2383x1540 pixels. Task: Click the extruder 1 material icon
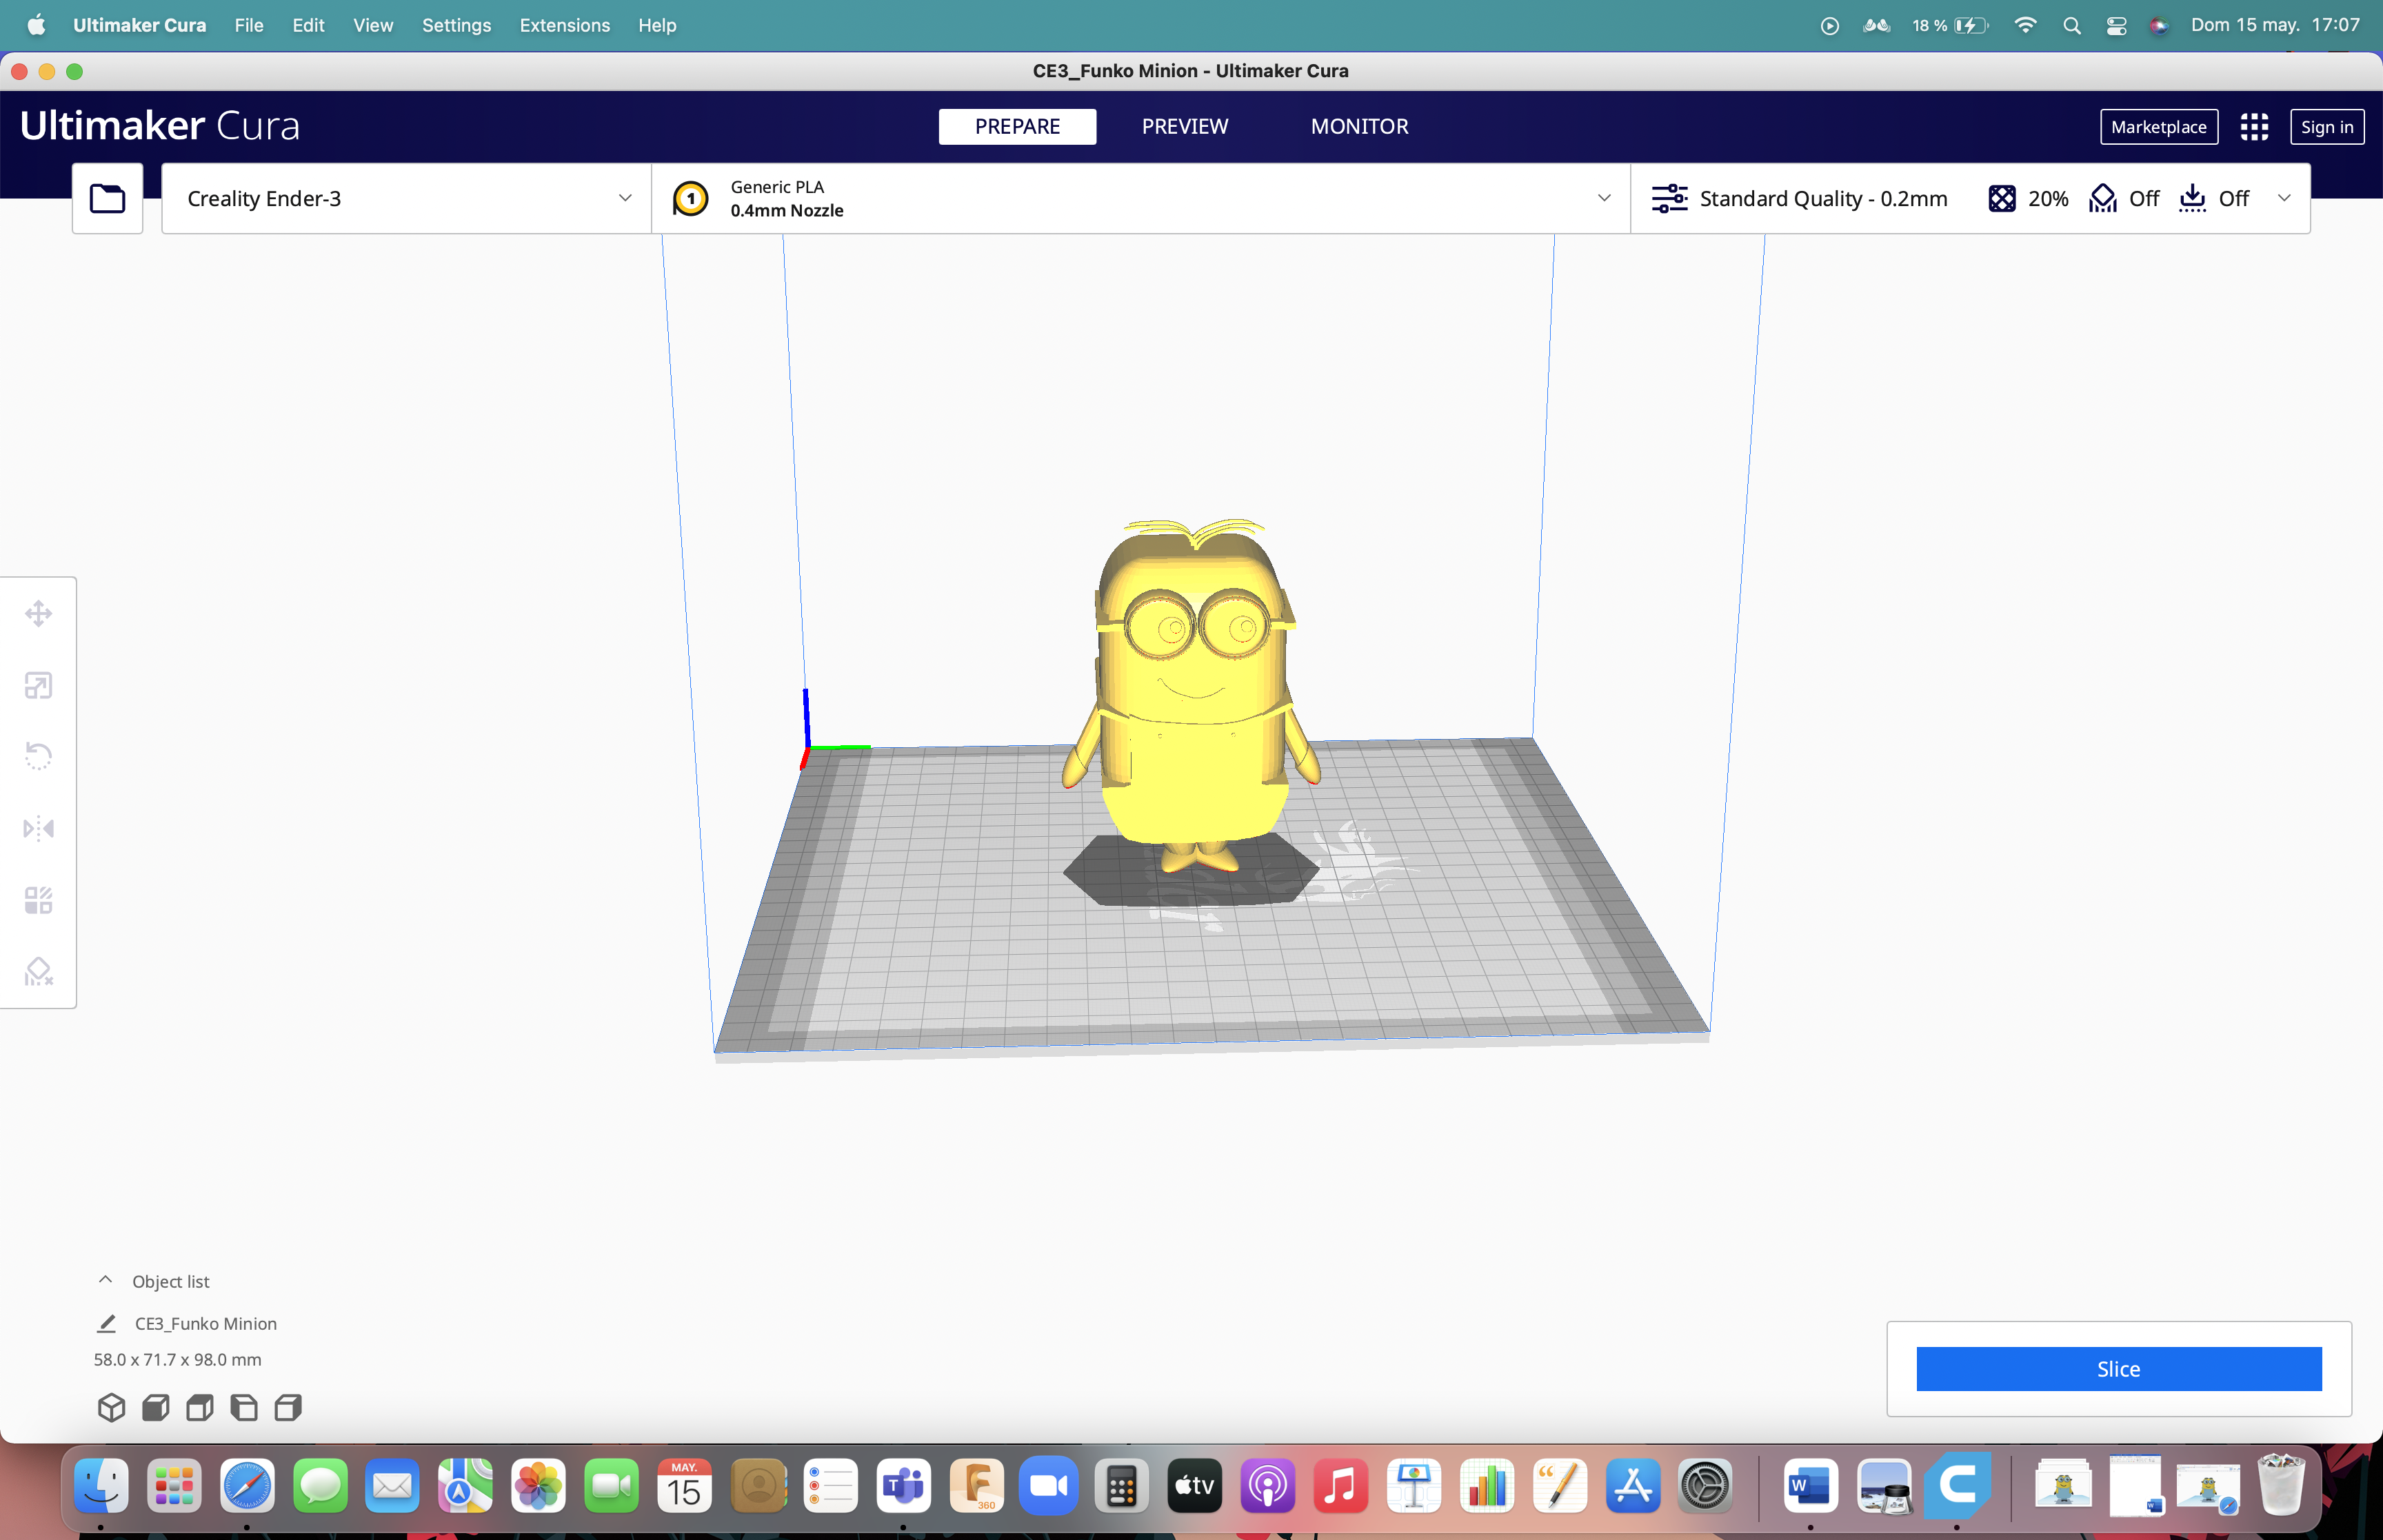point(690,198)
